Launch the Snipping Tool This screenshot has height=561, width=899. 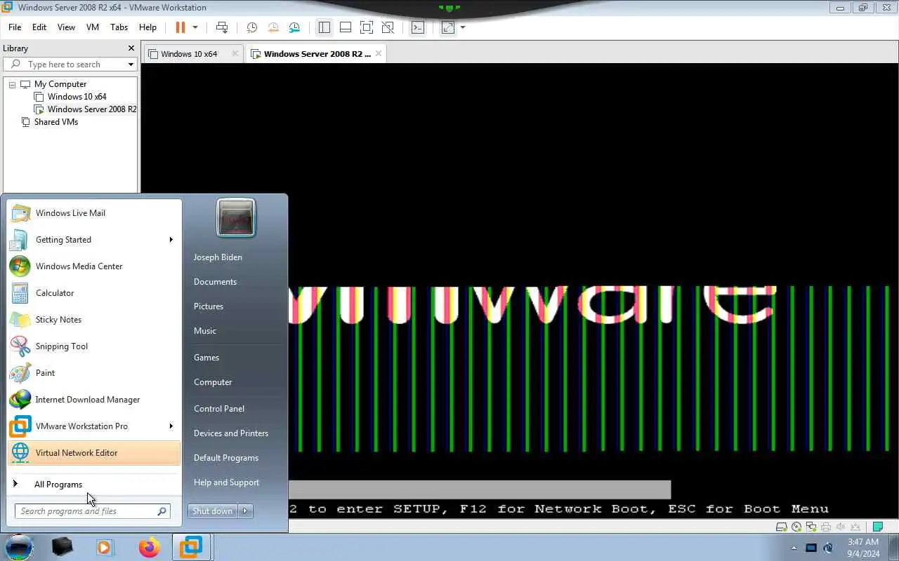point(94,346)
